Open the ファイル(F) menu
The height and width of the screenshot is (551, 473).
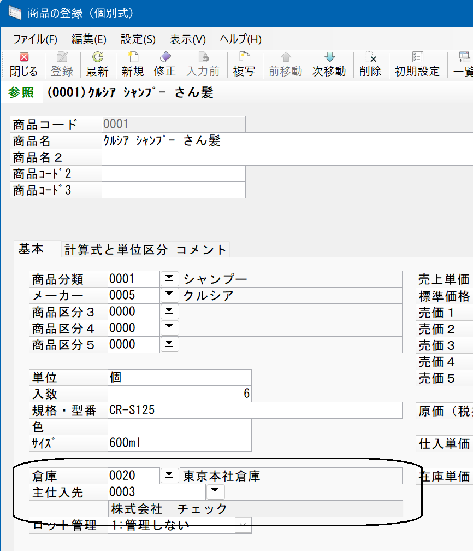click(35, 39)
